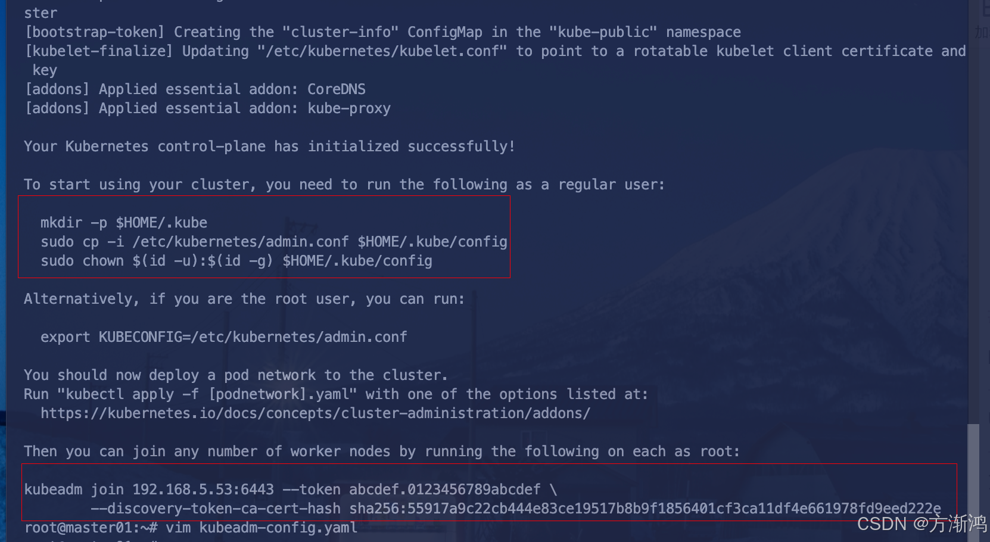Place cursor on the mkdir -p $HOME/.kube line

pos(124,223)
